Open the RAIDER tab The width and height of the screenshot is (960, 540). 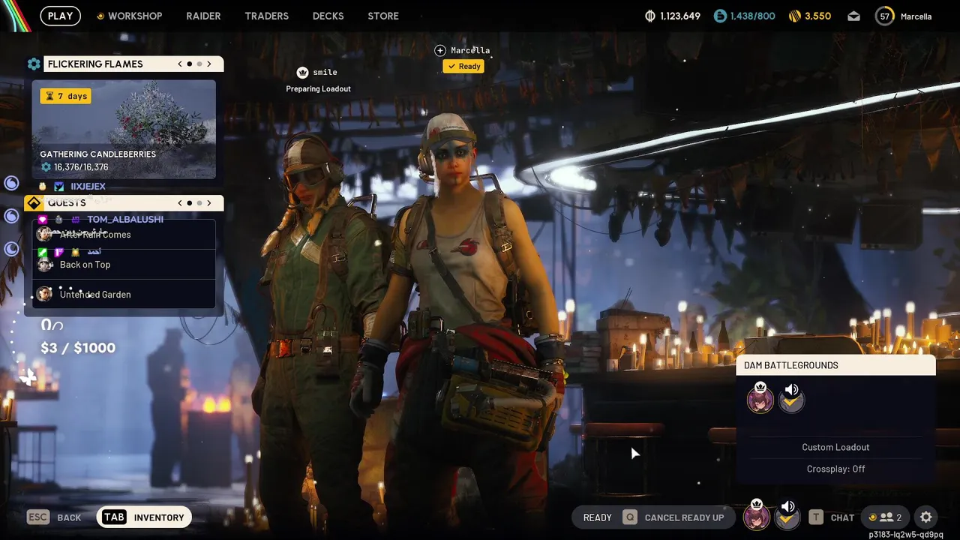point(203,16)
